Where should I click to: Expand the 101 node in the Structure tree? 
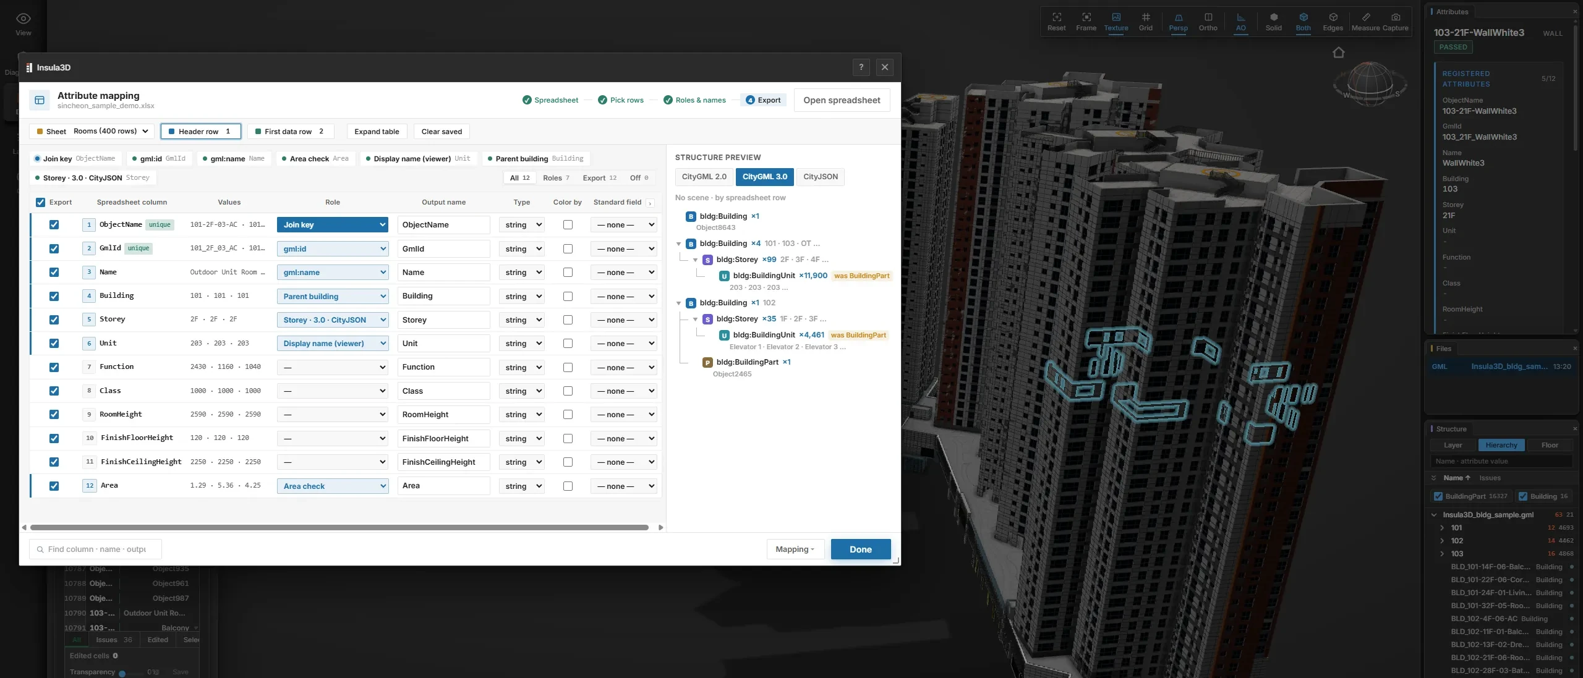click(x=1442, y=528)
